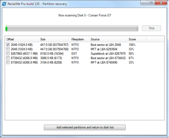Click the ReclaiMe Pro app icon in title bar
This screenshot has width=169, height=138.
click(4, 4)
